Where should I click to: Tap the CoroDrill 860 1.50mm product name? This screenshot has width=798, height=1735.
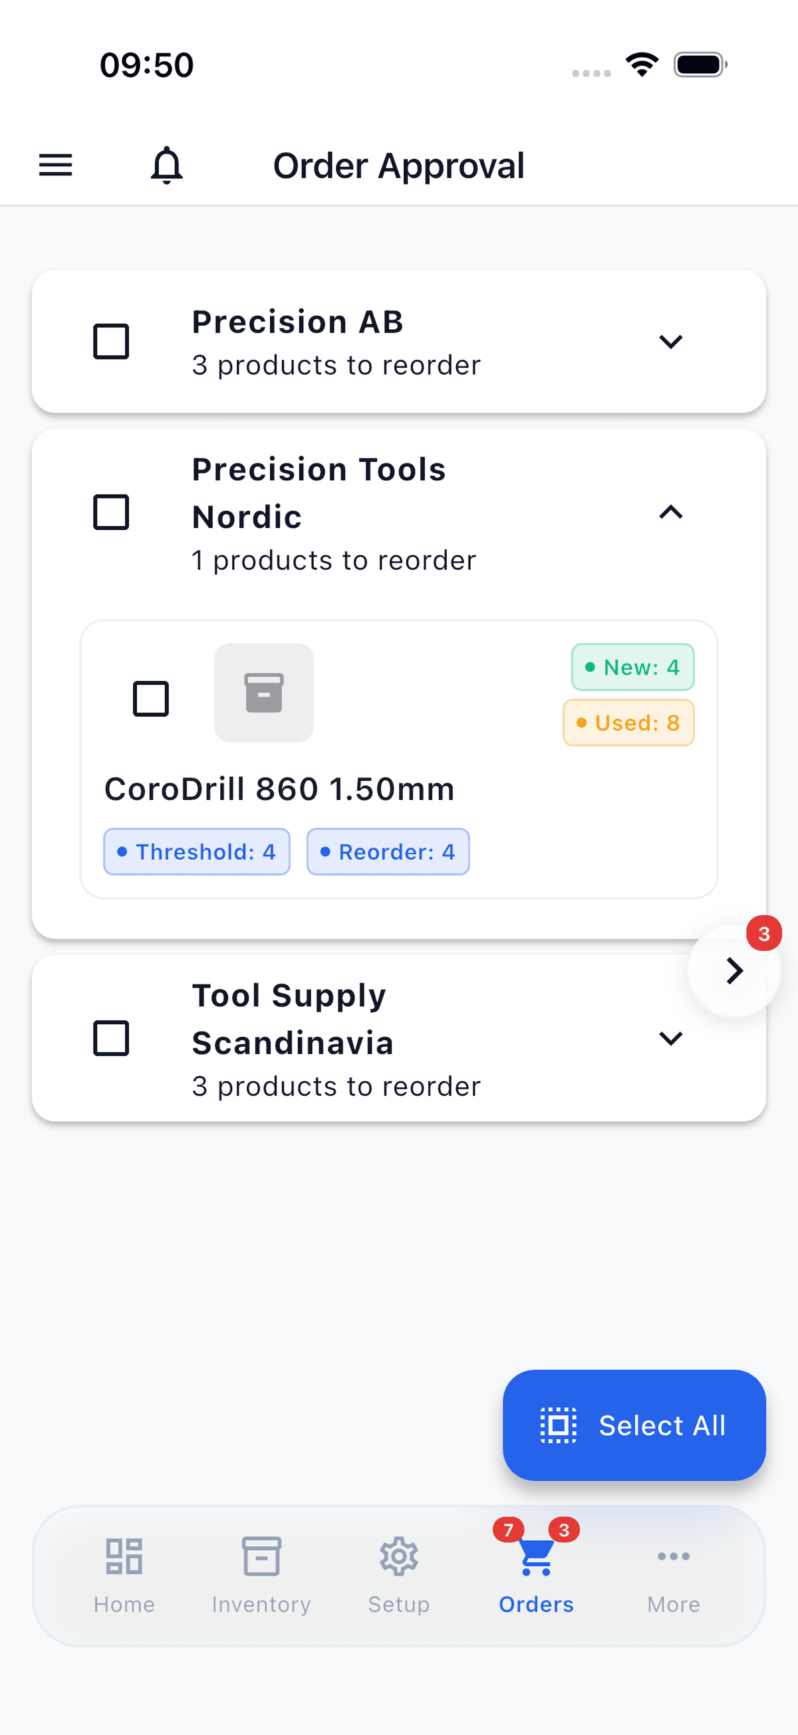point(279,789)
